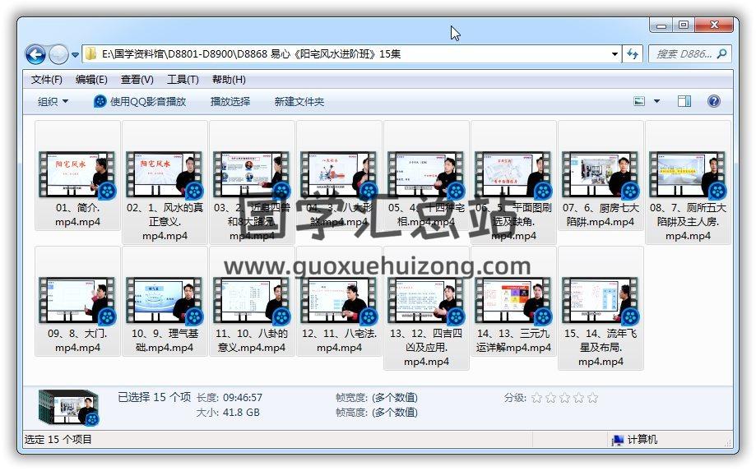Click the stacked videos icon in details pane
This screenshot has height=471, width=756.
(x=68, y=408)
